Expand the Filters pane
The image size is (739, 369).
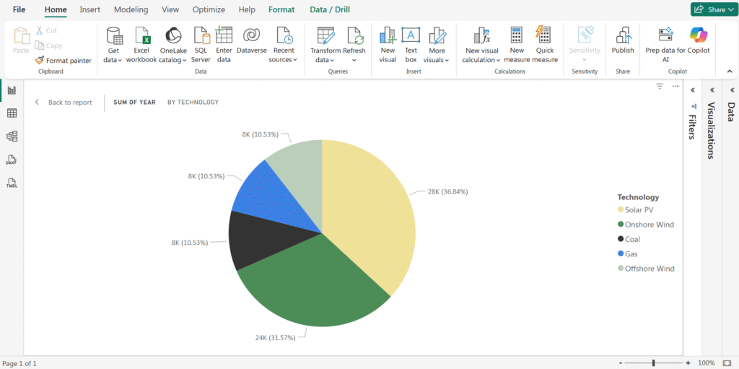(693, 90)
